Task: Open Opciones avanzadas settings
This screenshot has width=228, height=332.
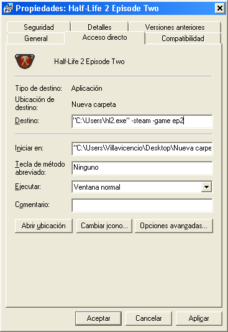Action: pyautogui.click(x=174, y=226)
